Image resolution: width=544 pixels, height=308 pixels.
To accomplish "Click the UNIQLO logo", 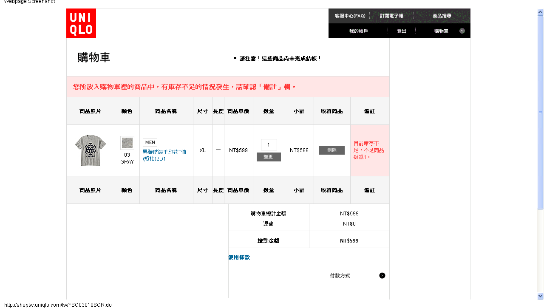I will [x=81, y=23].
